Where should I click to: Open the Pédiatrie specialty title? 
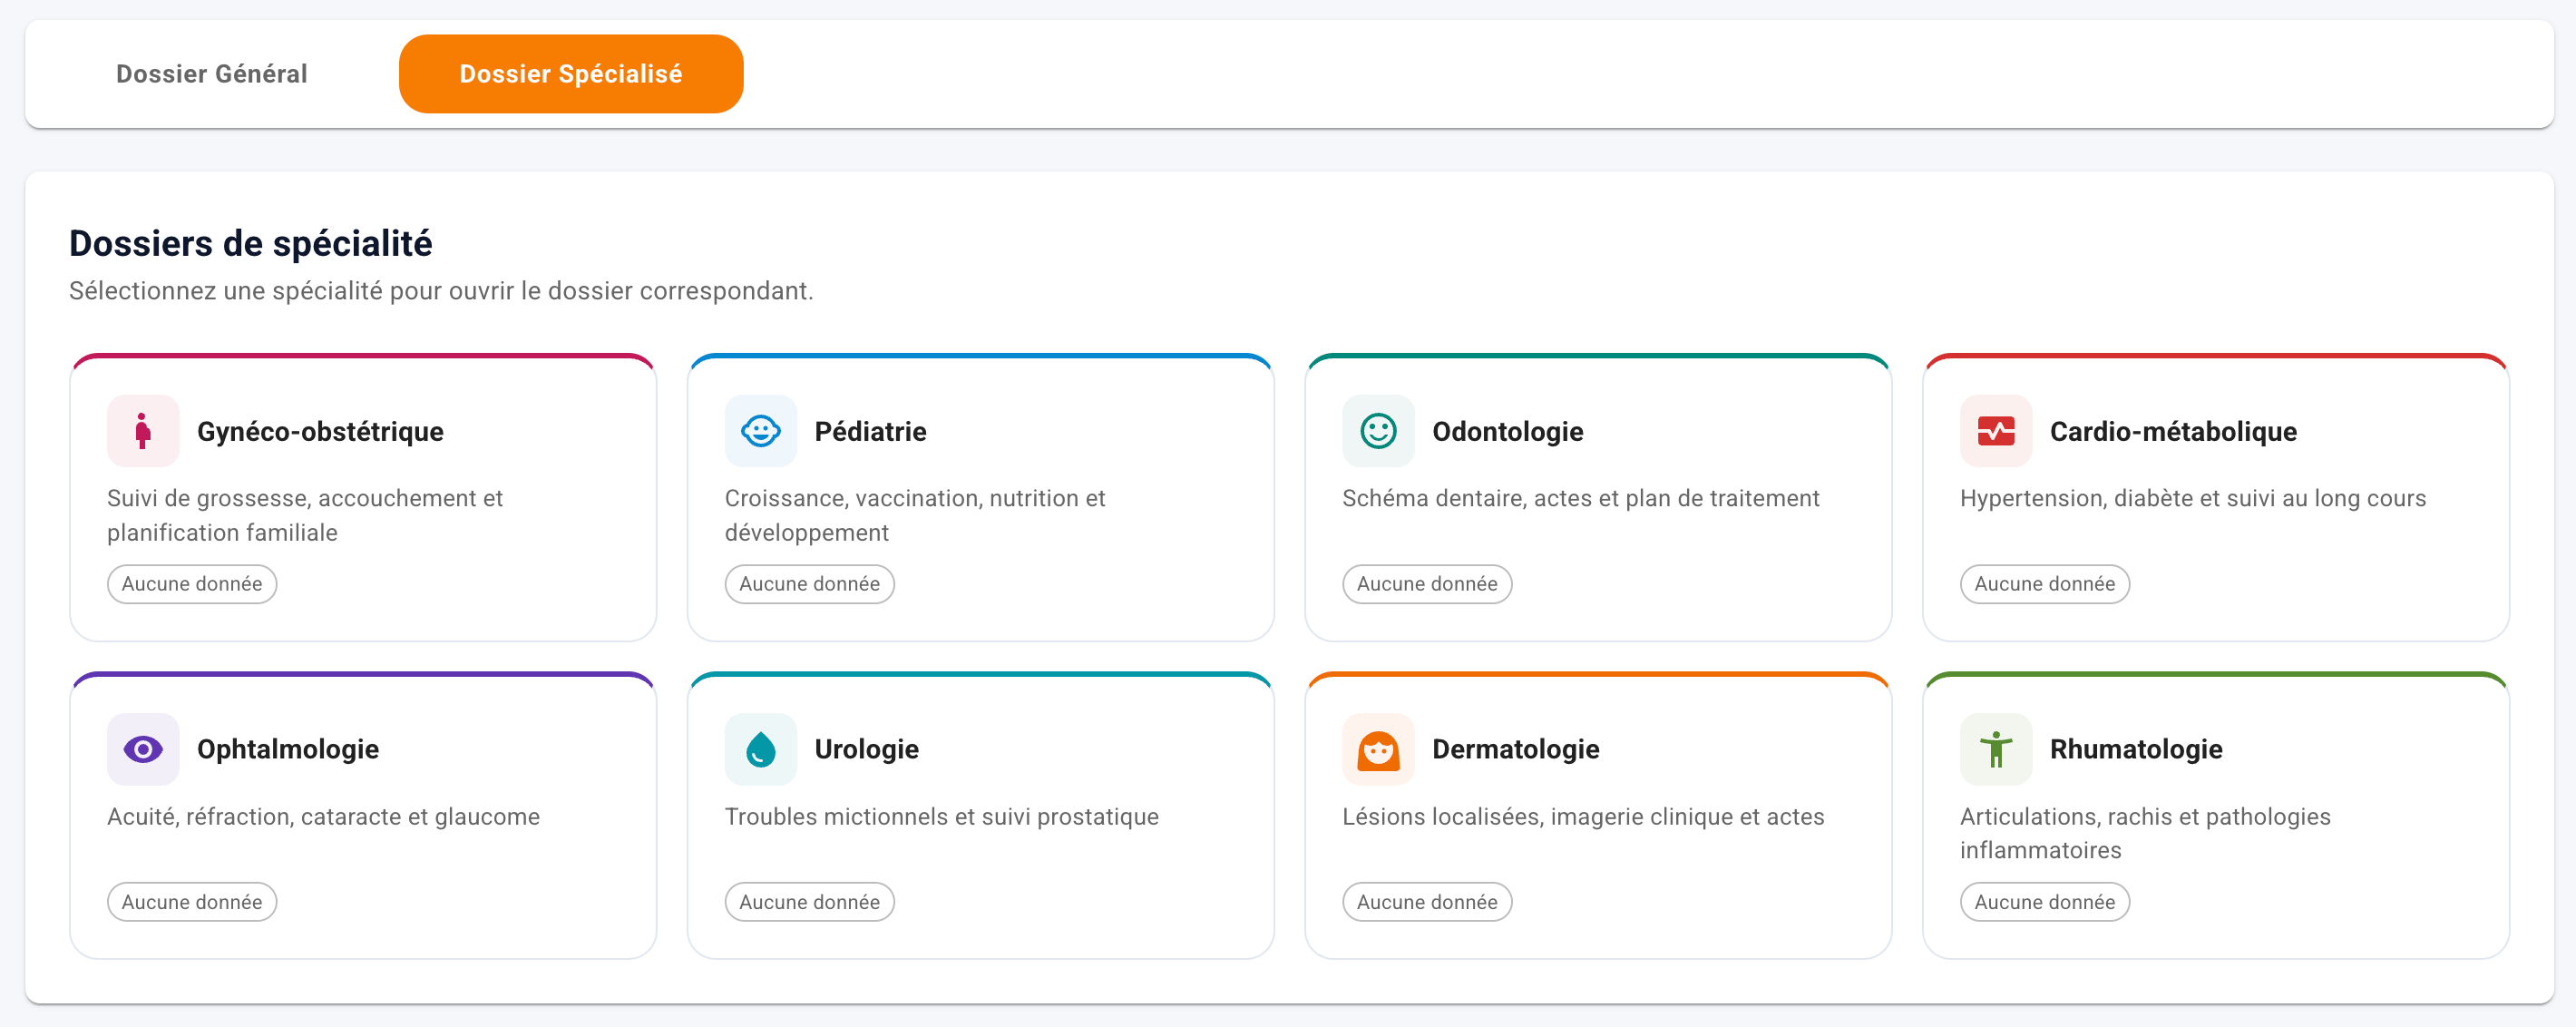pyautogui.click(x=870, y=431)
